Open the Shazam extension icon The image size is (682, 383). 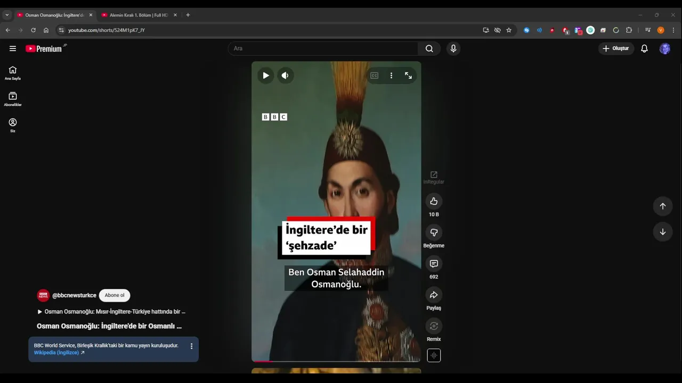pos(526,30)
